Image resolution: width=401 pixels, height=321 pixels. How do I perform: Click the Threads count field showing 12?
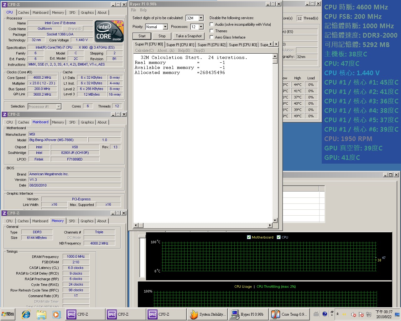click(x=117, y=106)
